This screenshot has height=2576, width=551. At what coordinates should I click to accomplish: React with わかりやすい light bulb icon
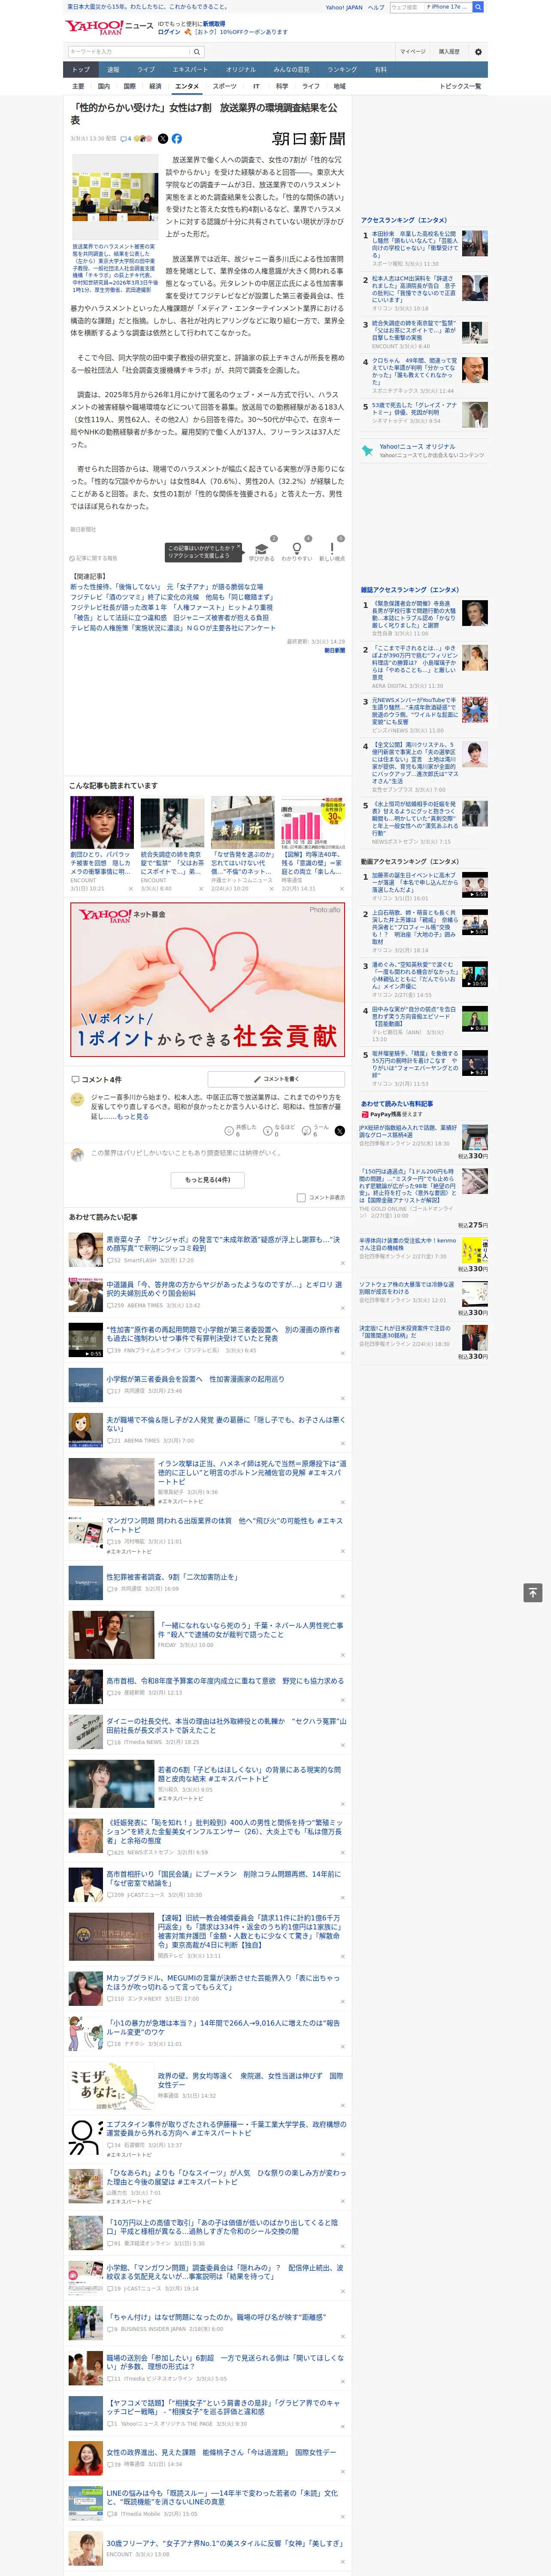click(296, 549)
